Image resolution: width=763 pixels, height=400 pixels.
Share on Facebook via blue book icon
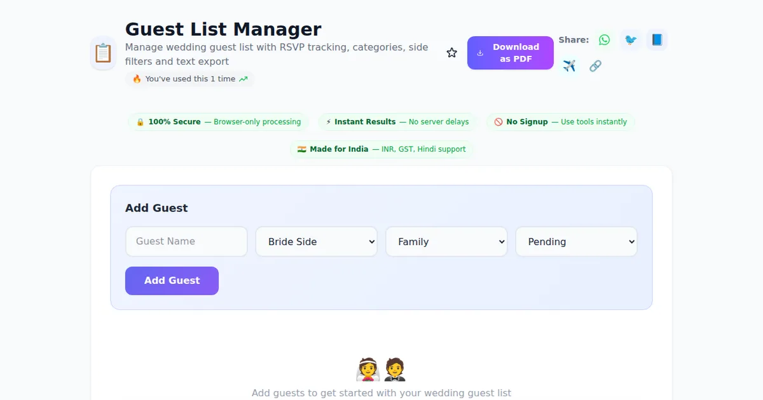click(657, 40)
